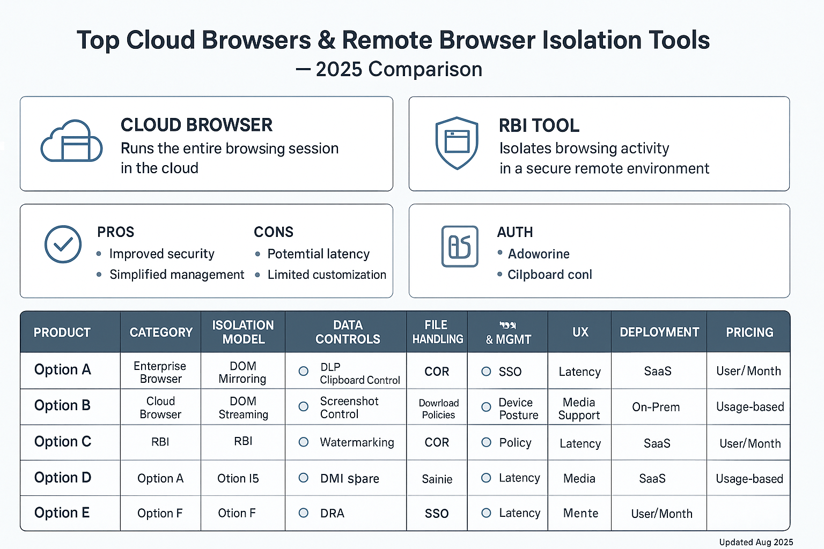This screenshot has width=824, height=549.
Task: Enable Device Posture for Option B
Action: [x=486, y=407]
